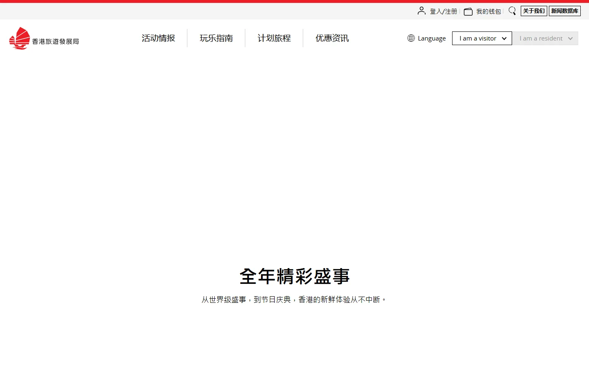Open 我的钱包 wallet link

point(488,12)
